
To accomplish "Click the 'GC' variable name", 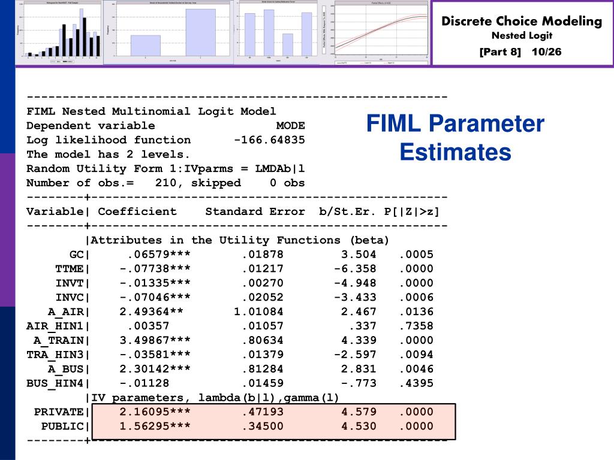I will [x=76, y=255].
